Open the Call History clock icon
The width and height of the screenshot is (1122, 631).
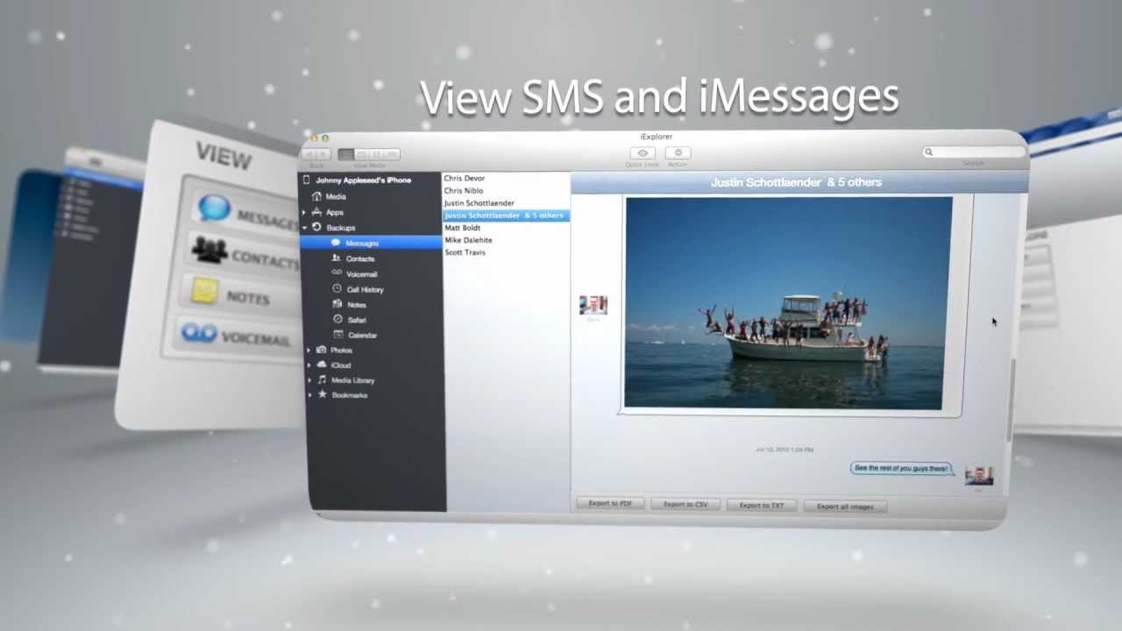pyautogui.click(x=337, y=288)
